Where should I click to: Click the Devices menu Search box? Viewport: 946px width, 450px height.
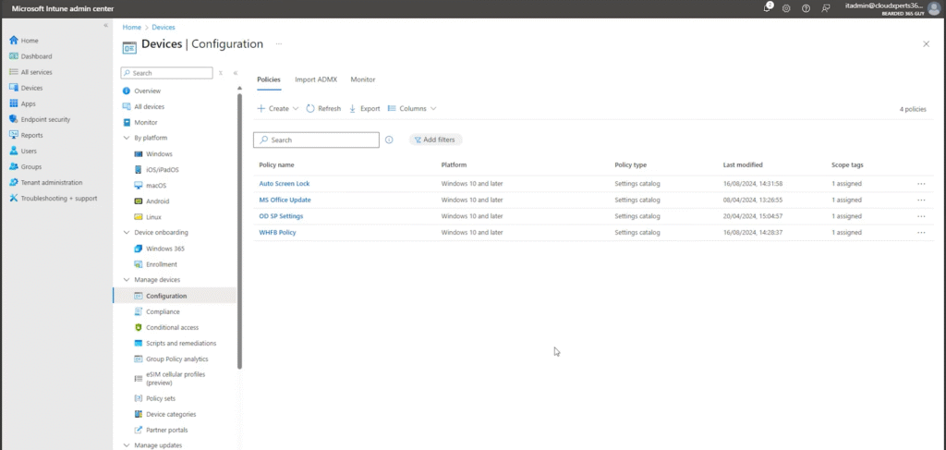pos(166,73)
